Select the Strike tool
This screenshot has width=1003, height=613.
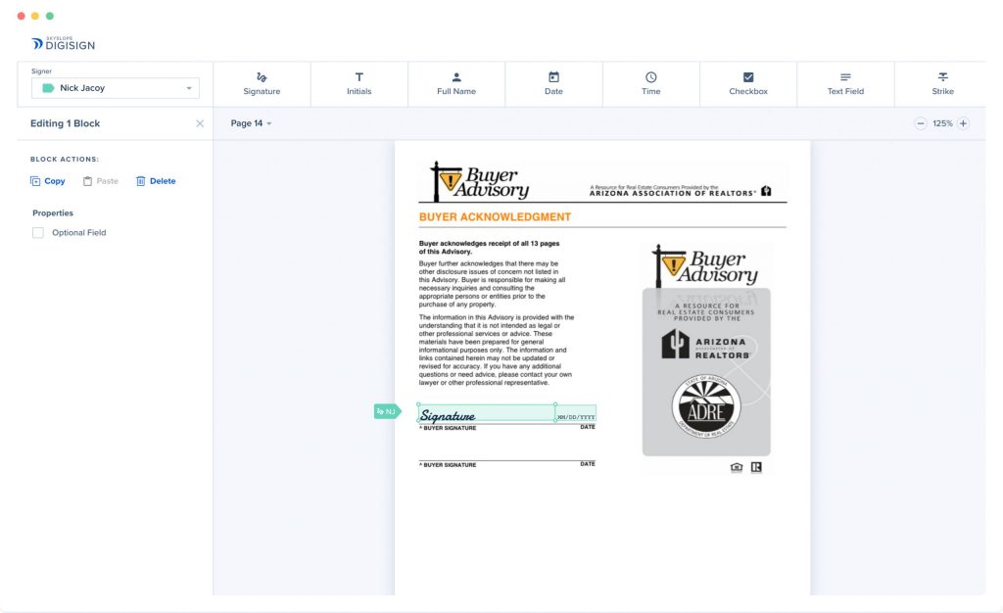click(942, 83)
